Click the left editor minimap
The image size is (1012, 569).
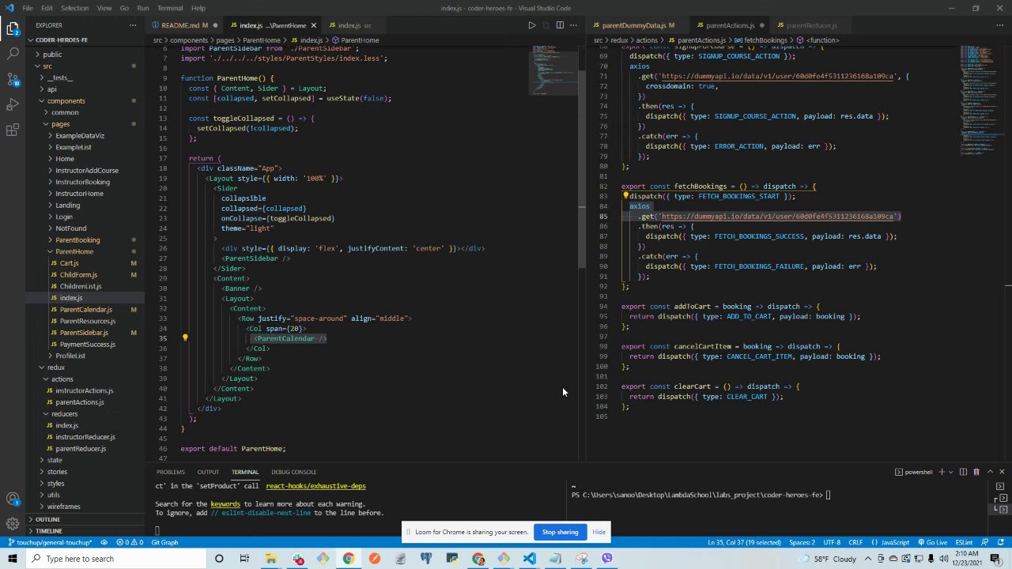tap(553, 71)
